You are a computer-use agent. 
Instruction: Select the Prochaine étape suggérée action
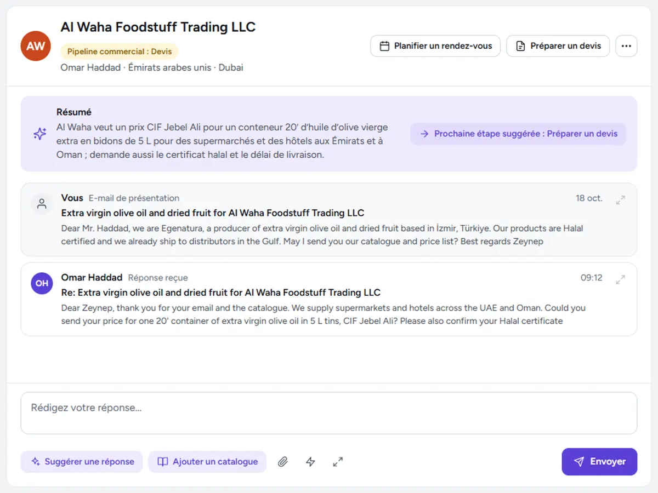tap(518, 134)
